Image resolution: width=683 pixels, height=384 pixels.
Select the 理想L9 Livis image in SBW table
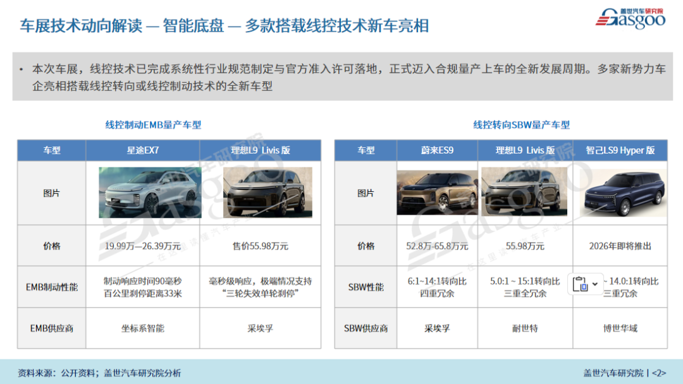(x=524, y=192)
